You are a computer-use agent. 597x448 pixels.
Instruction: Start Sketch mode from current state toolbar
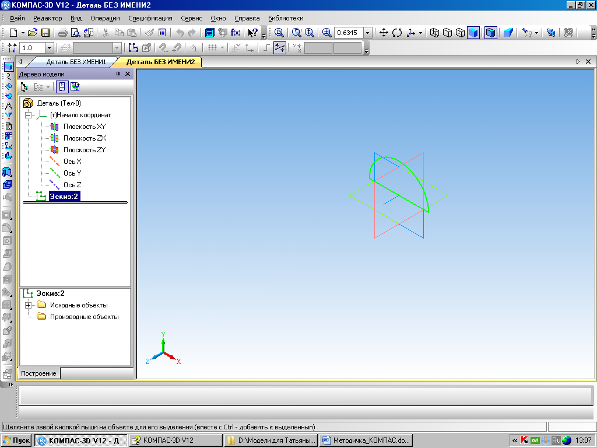pos(133,48)
